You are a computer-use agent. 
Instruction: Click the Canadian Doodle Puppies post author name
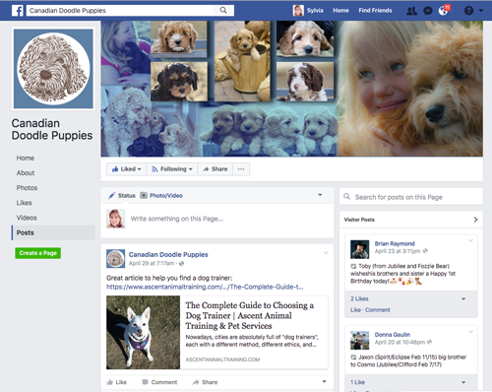[168, 254]
